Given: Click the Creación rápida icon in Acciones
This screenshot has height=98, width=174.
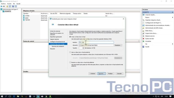Looking at the screenshot, I should tap(143, 15).
